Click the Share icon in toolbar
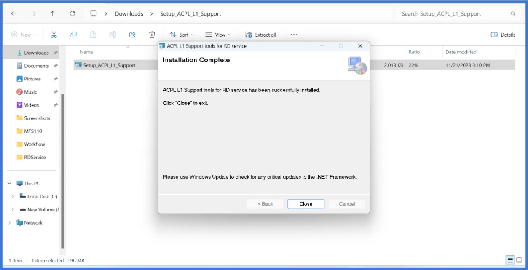Screen dimensions: 528x270 pyautogui.click(x=132, y=35)
